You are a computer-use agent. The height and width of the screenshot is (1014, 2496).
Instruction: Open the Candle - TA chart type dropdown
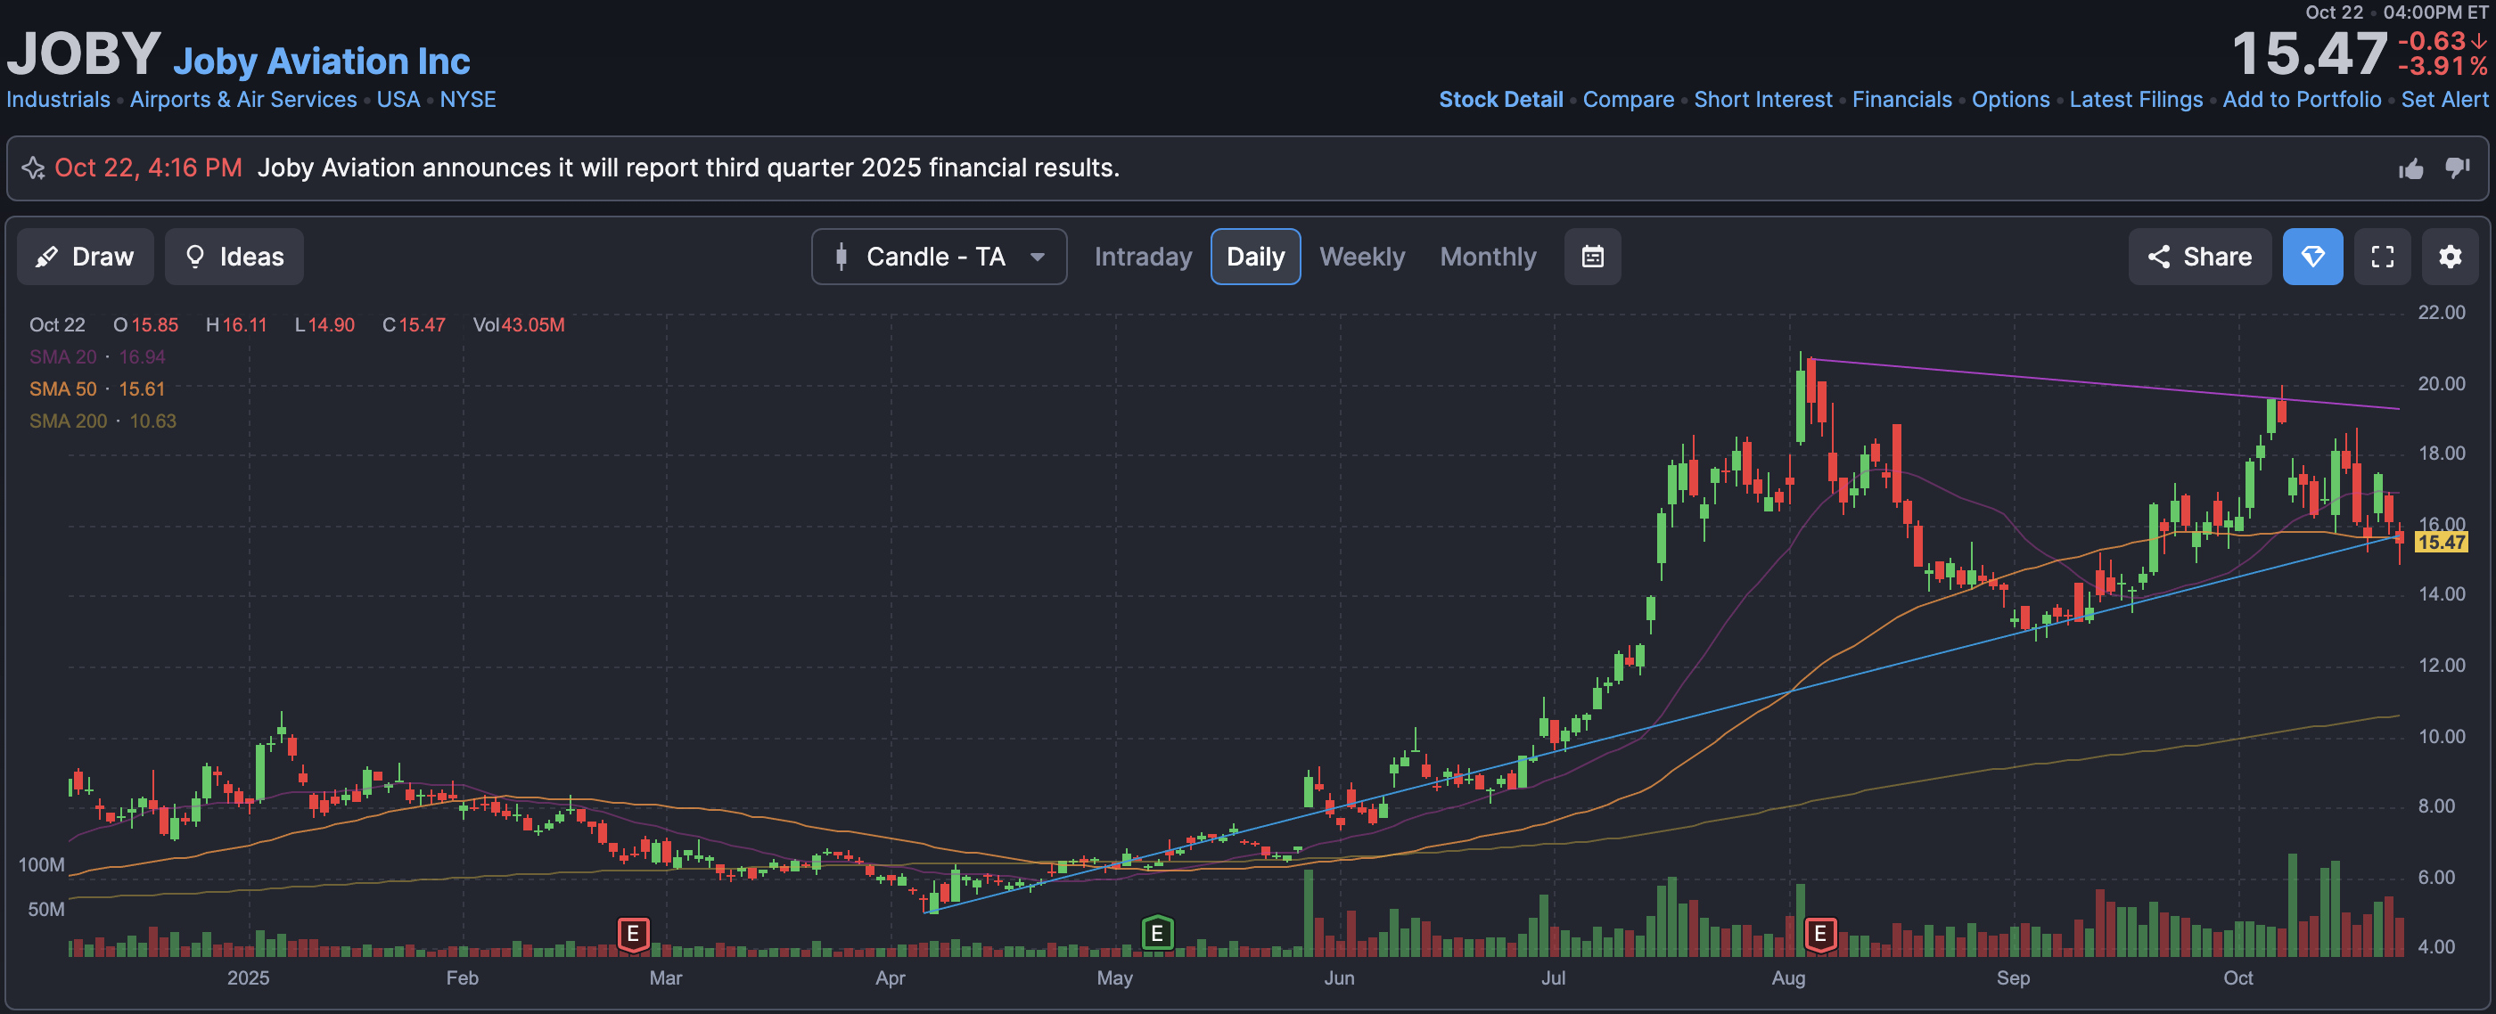(x=938, y=257)
